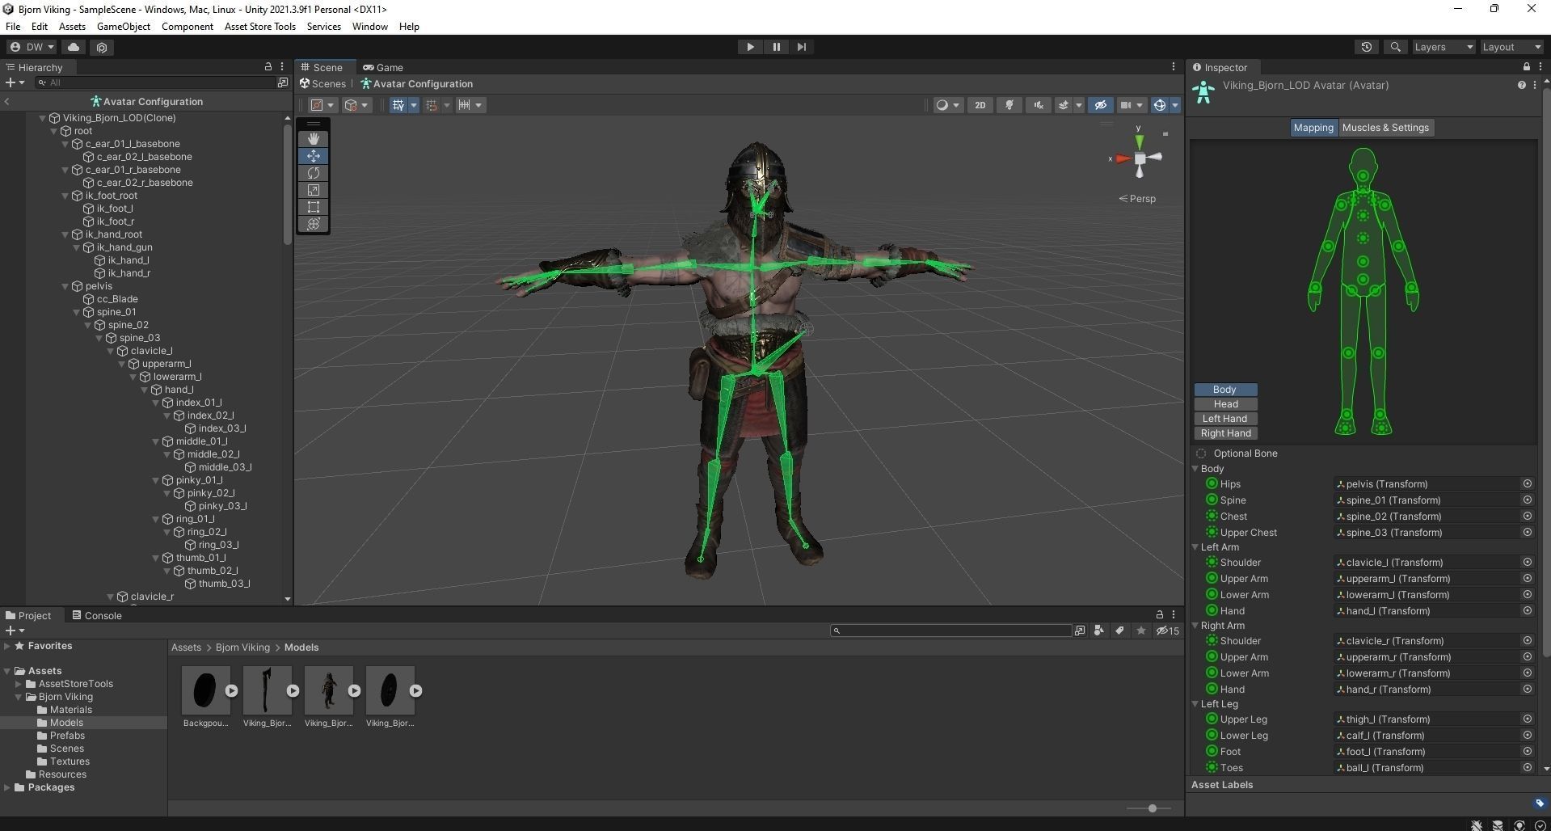Viewport: 1551px width, 831px height.
Task: Open the Asset Store Tools menu
Action: (260, 27)
